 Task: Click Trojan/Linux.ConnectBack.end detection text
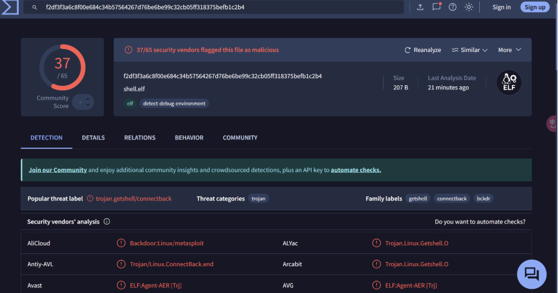172,264
